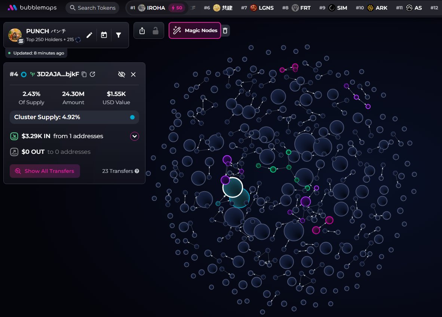Screen dimensions: 442x317
Task: Open the calendar date picker icon
Action: pyautogui.click(x=104, y=35)
